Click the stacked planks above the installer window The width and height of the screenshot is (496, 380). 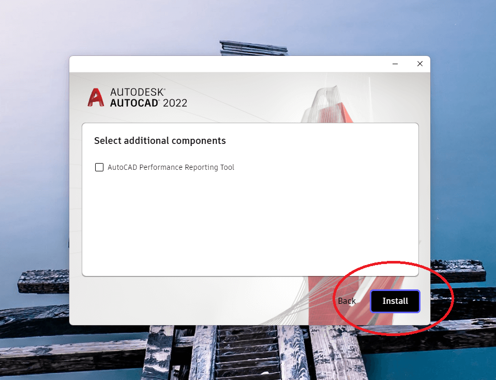[x=254, y=48]
